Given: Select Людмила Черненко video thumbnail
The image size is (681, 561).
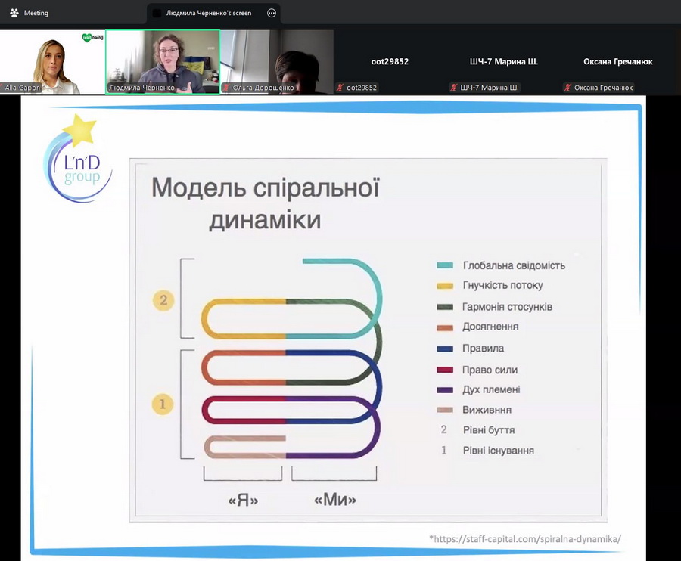Looking at the screenshot, I should click(163, 61).
